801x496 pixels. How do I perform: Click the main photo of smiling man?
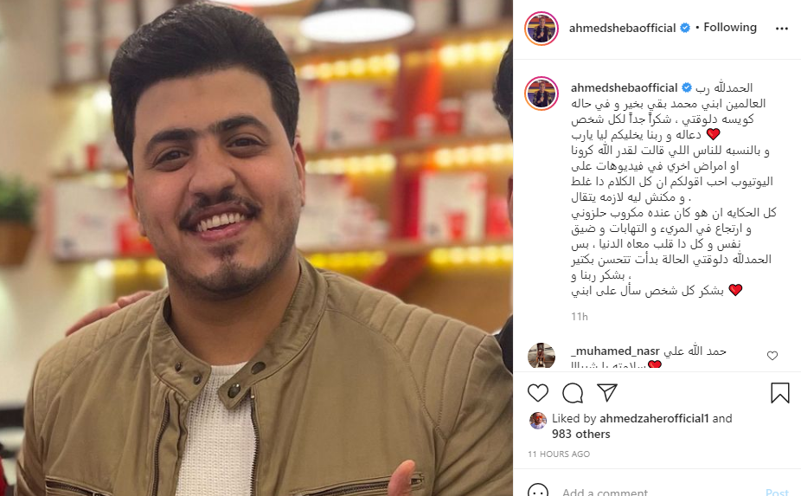tap(256, 248)
